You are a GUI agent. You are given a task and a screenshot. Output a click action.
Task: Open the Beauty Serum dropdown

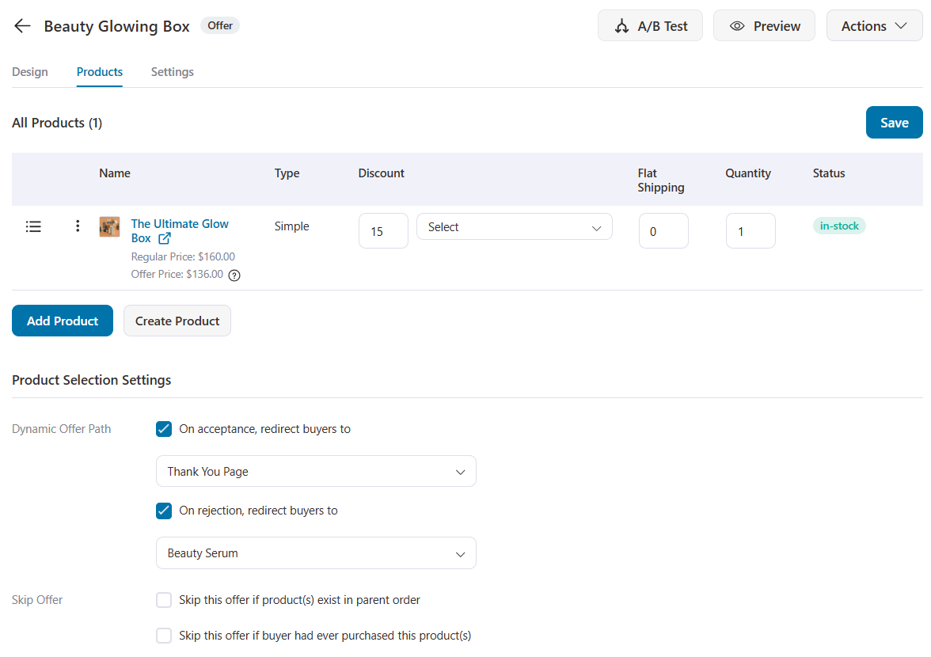point(316,553)
